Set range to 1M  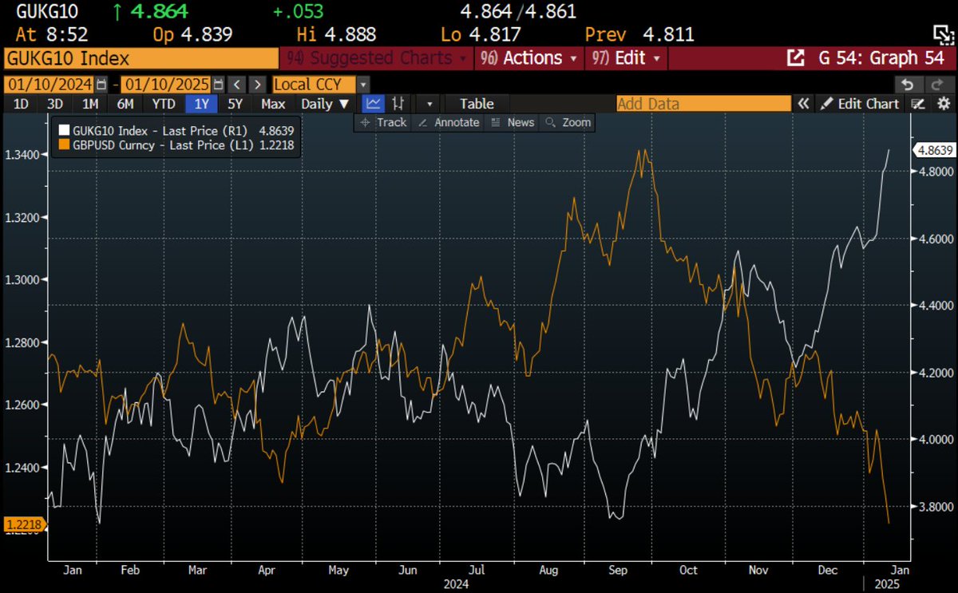(90, 104)
